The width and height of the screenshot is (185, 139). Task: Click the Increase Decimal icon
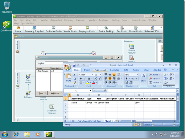coord(127,82)
